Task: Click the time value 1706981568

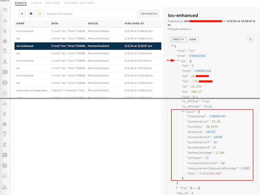Action: (203, 71)
